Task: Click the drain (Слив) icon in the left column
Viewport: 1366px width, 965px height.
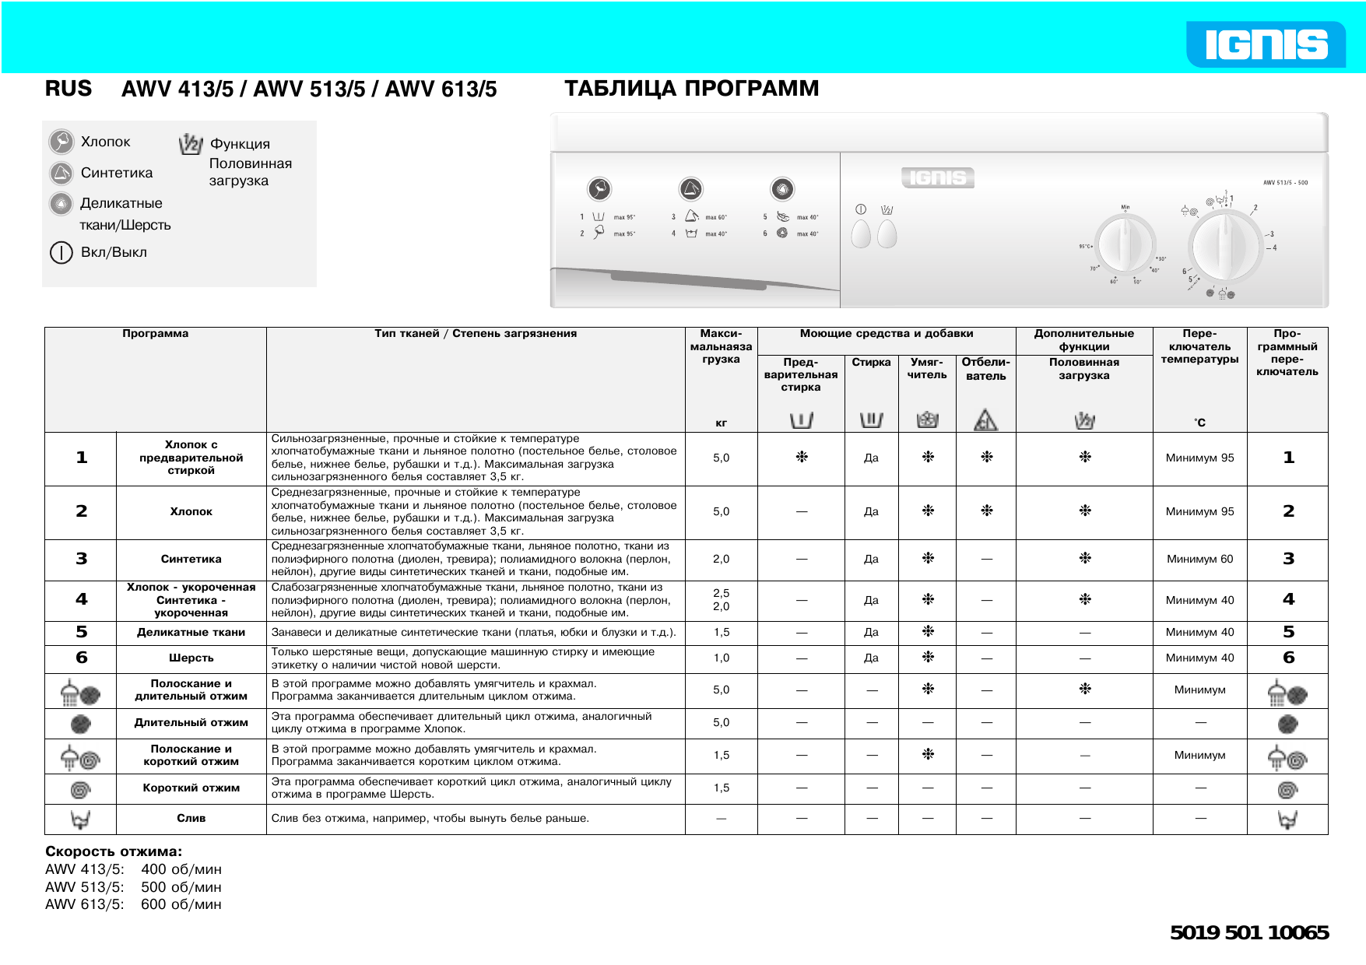Action: click(x=81, y=819)
